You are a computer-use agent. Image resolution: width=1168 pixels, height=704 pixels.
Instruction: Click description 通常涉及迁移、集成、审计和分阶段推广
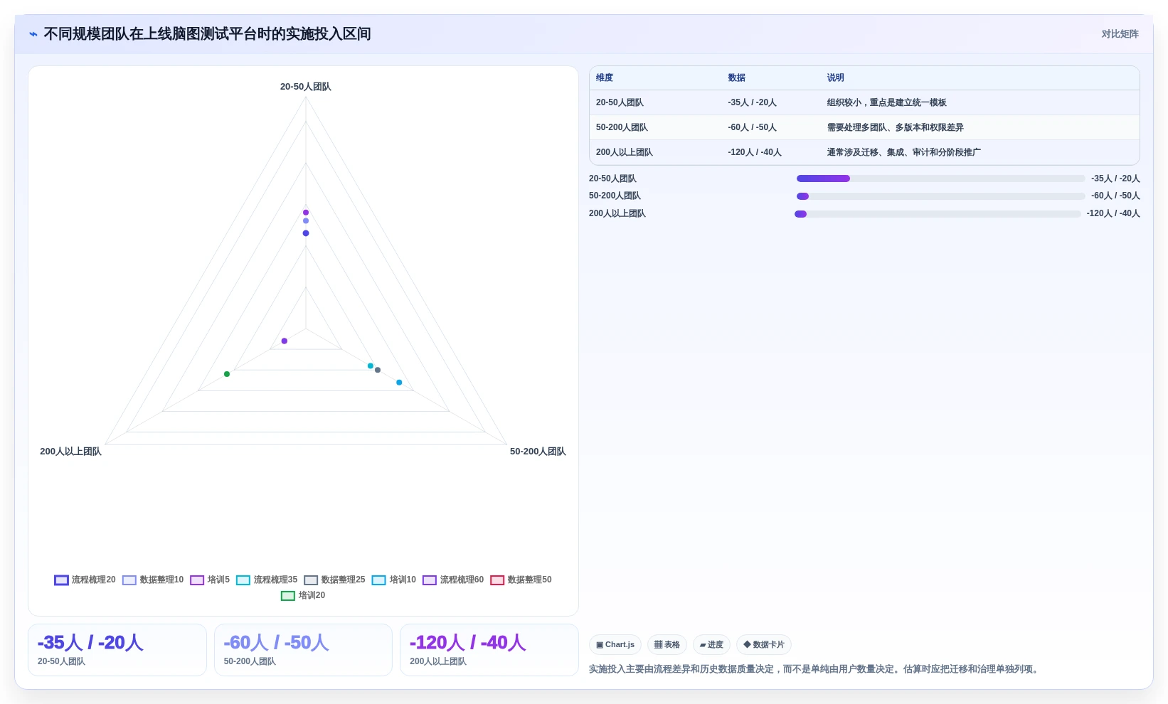click(903, 152)
